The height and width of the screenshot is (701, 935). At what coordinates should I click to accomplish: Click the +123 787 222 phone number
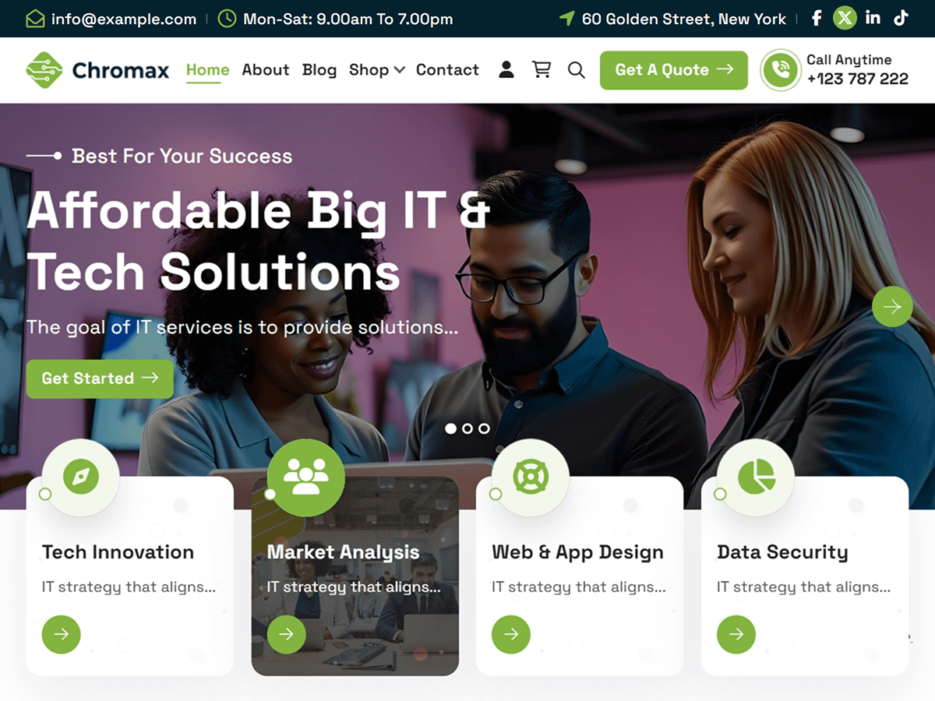pyautogui.click(x=858, y=79)
